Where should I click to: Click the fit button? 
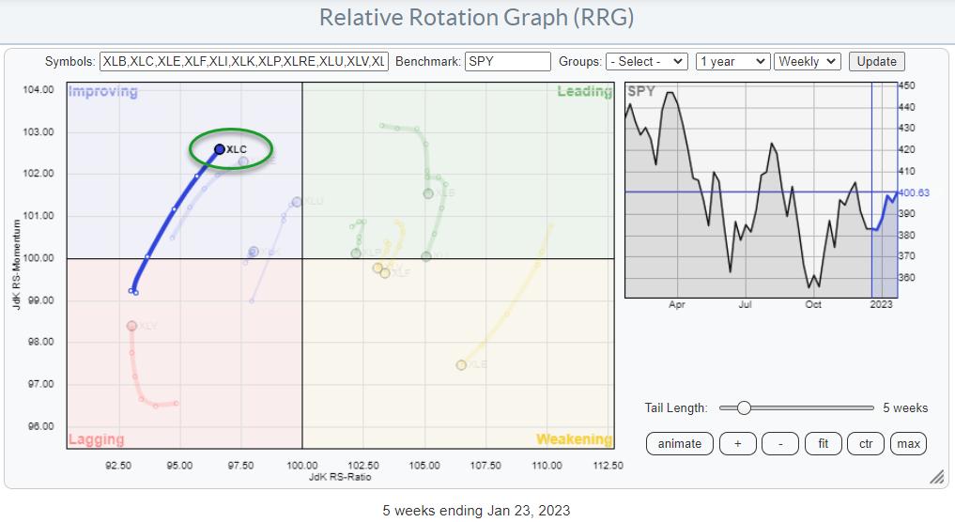[823, 443]
